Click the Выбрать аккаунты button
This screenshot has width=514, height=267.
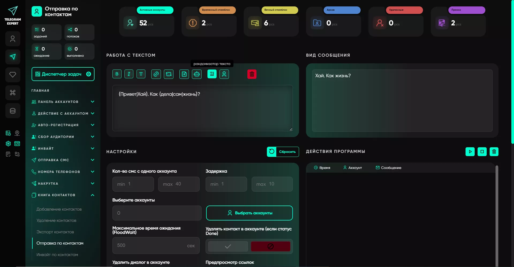click(250, 213)
